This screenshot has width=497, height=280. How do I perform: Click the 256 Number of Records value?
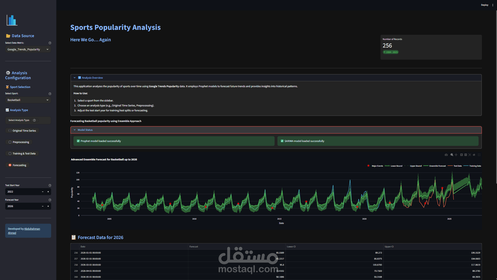(387, 46)
